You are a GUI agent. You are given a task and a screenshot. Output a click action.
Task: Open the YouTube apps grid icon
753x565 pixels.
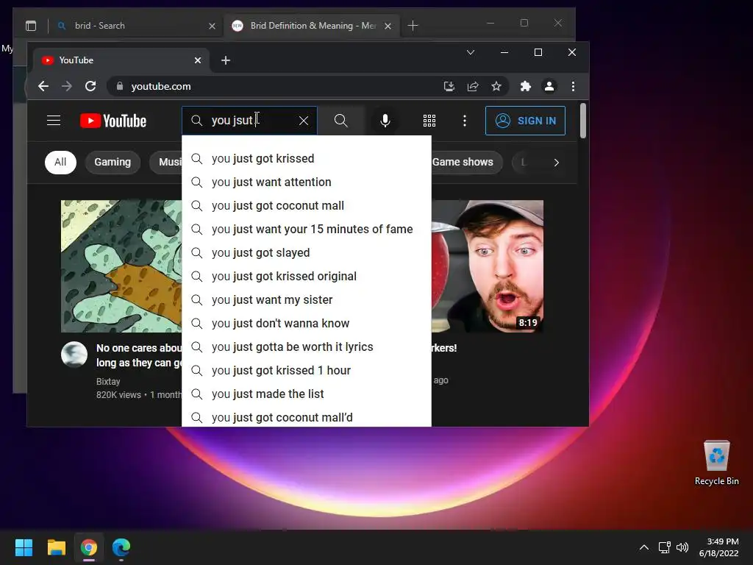pos(429,121)
